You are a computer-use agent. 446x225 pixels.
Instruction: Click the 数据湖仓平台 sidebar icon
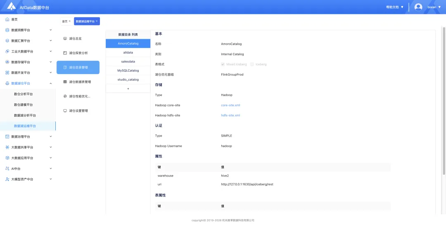pyautogui.click(x=7, y=84)
